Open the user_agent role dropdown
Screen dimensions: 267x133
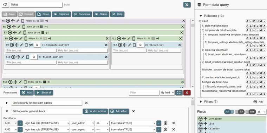coord(83,129)
